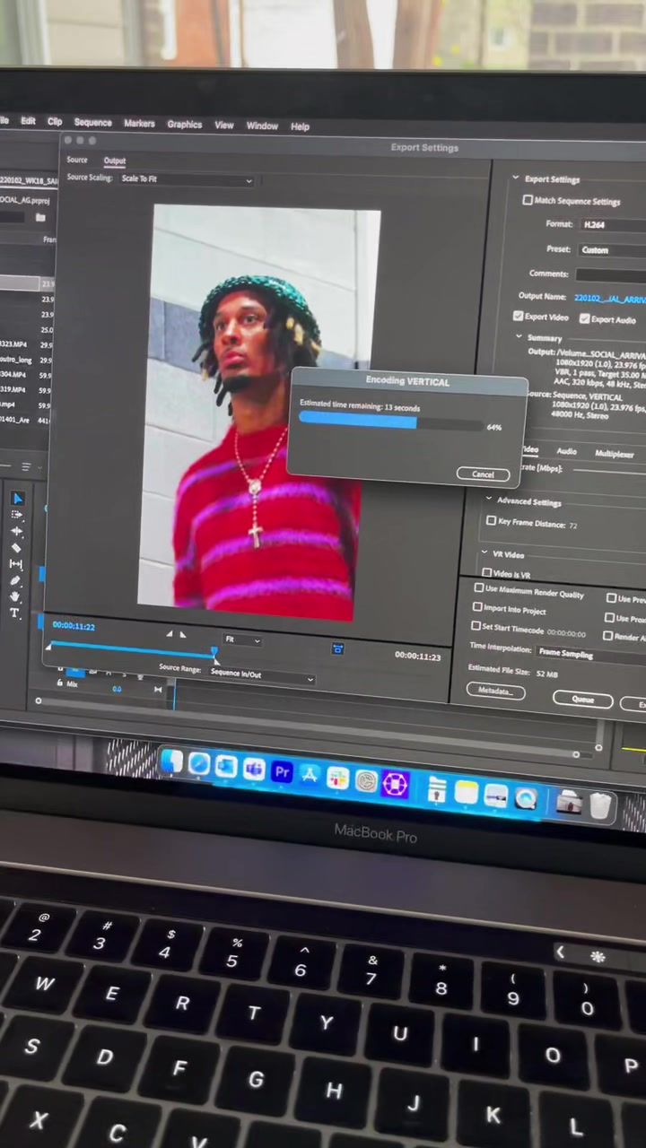Open Time Interpolation Frame Sampling dropdown
The height and width of the screenshot is (1148, 646).
click(x=589, y=654)
